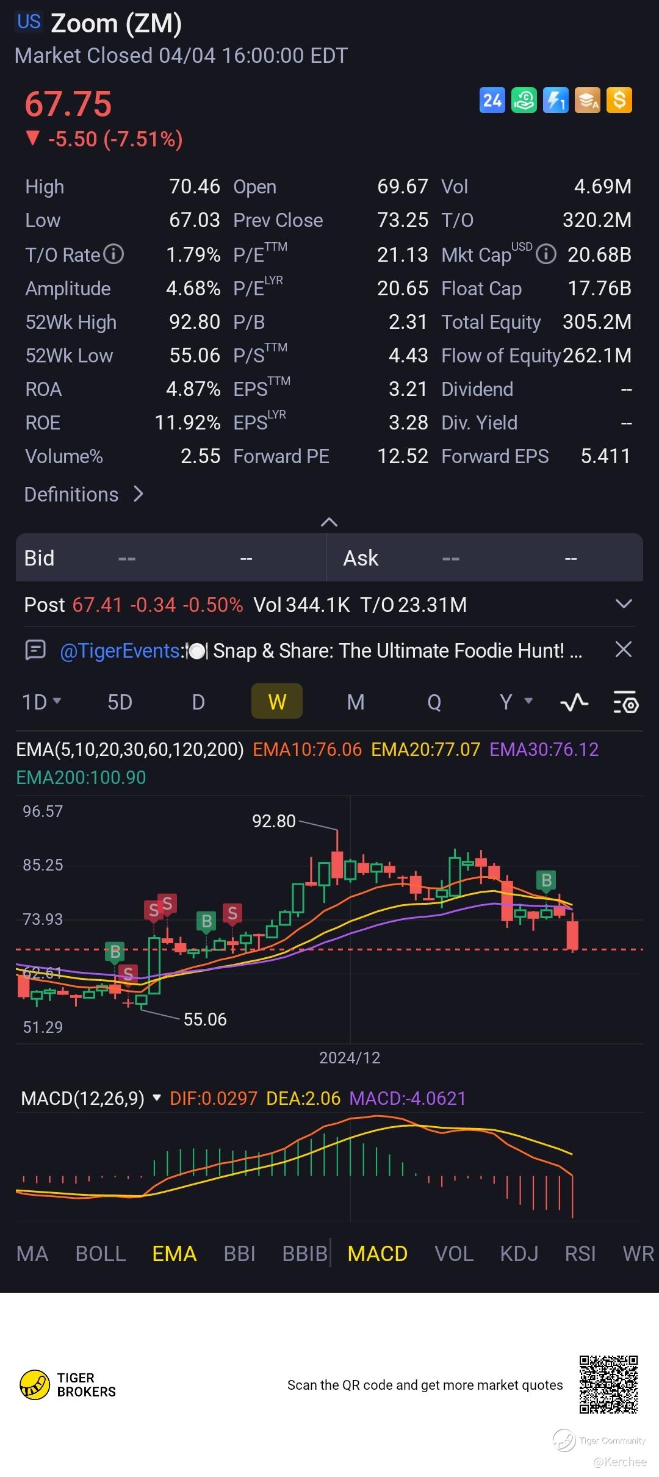Open the @TigerEvents link
This screenshot has height=1477, width=659.
click(120, 650)
